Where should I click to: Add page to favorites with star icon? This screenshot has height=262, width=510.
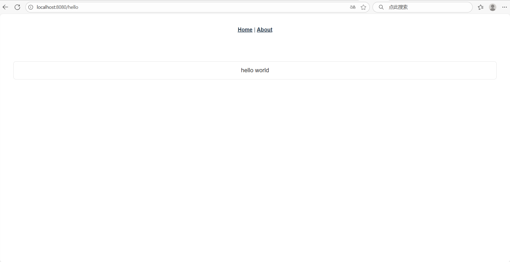pyautogui.click(x=363, y=7)
